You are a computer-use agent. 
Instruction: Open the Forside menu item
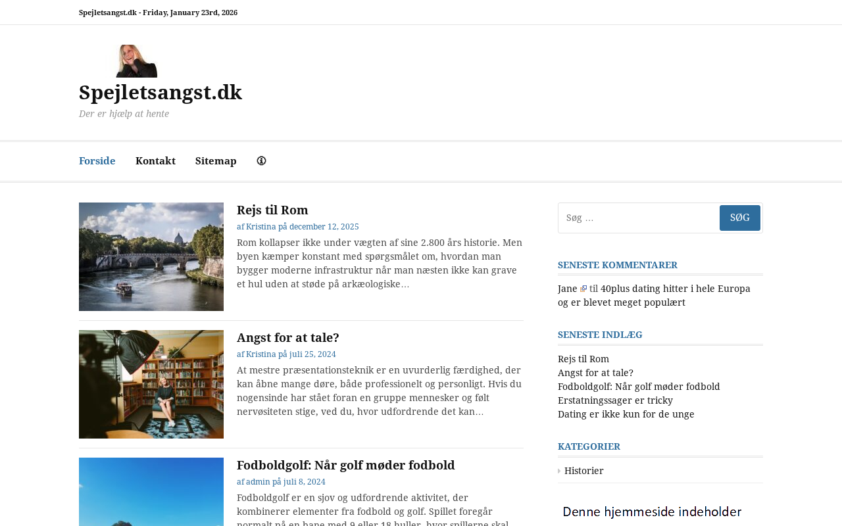tap(97, 161)
